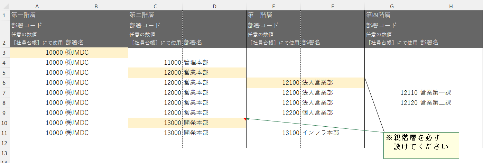The height and width of the screenshot is (163, 483).
Task: Select 10000 cell in row 7
Action: point(37,93)
